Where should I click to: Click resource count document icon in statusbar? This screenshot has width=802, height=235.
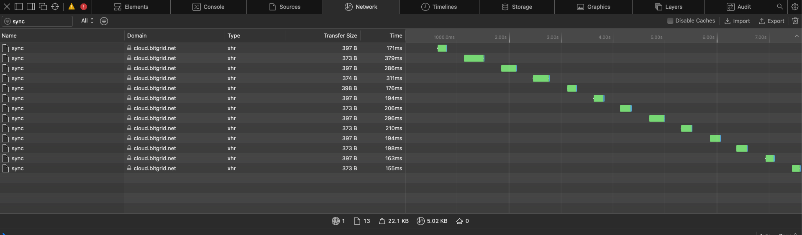357,221
